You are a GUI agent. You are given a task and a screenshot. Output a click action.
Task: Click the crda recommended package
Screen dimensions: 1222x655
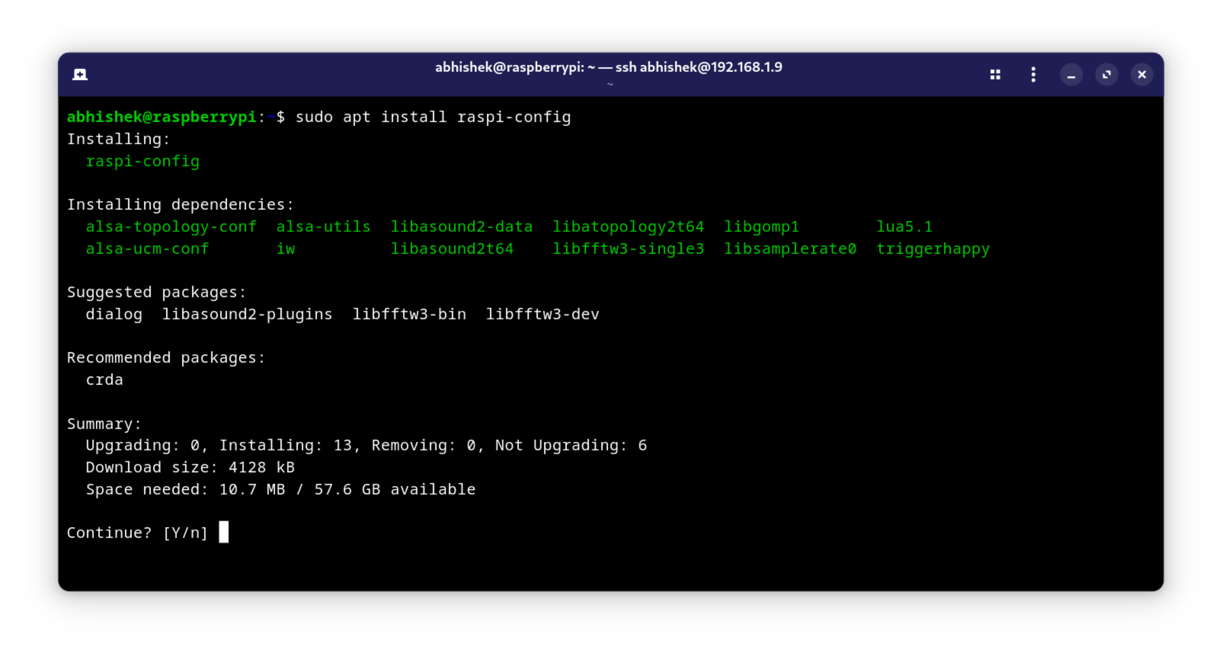(104, 379)
